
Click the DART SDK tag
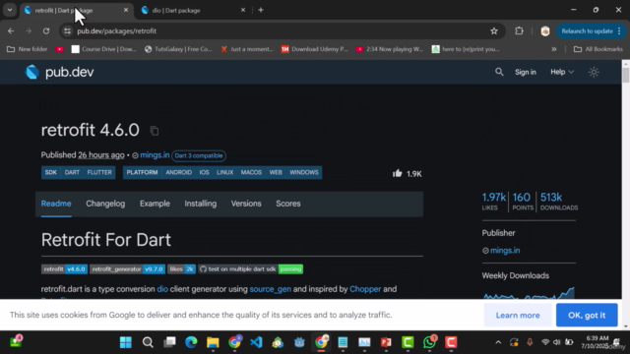pyautogui.click(x=72, y=172)
